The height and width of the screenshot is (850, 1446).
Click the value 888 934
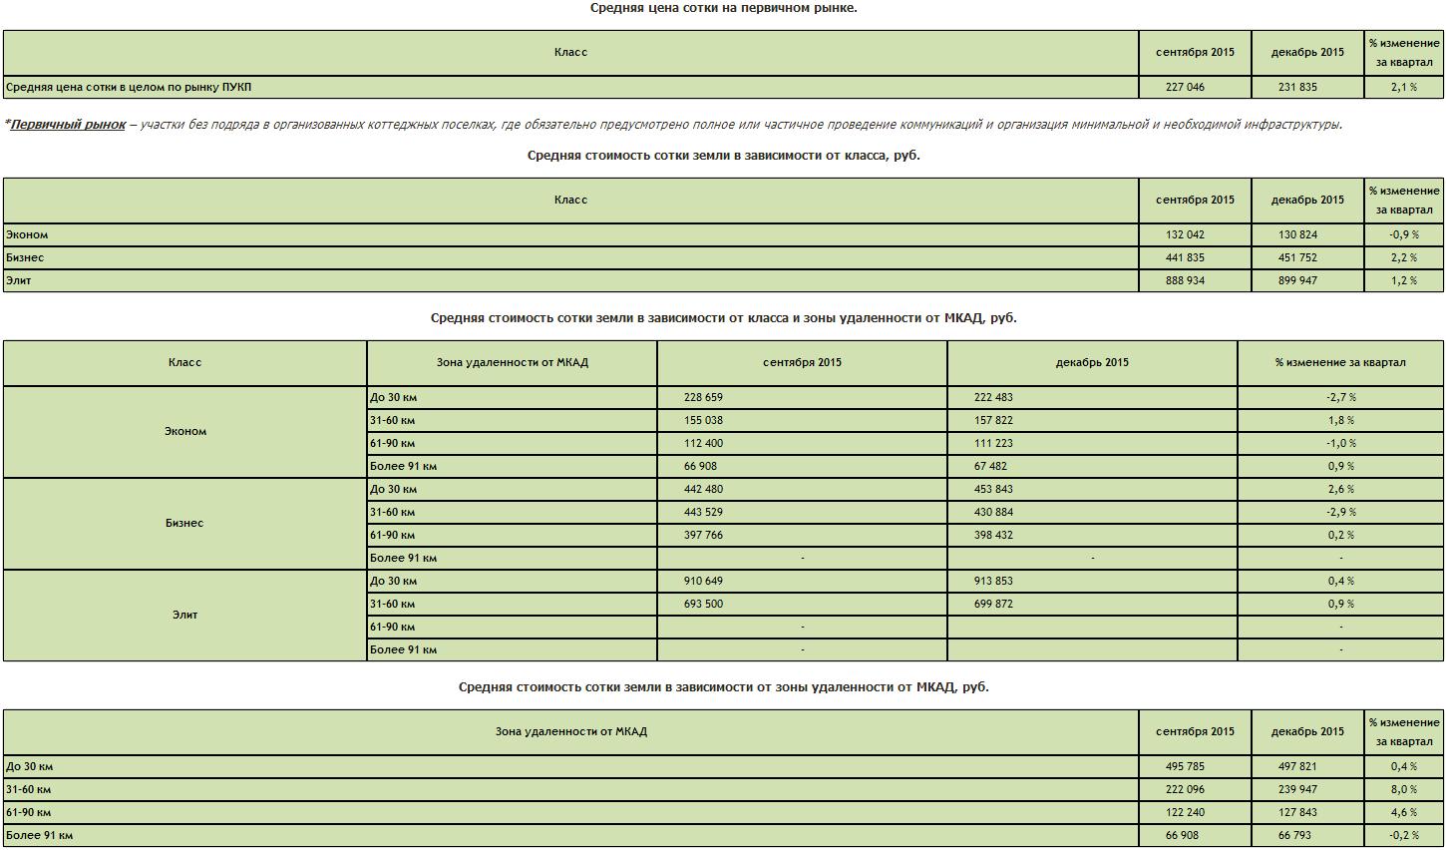pos(1185,280)
